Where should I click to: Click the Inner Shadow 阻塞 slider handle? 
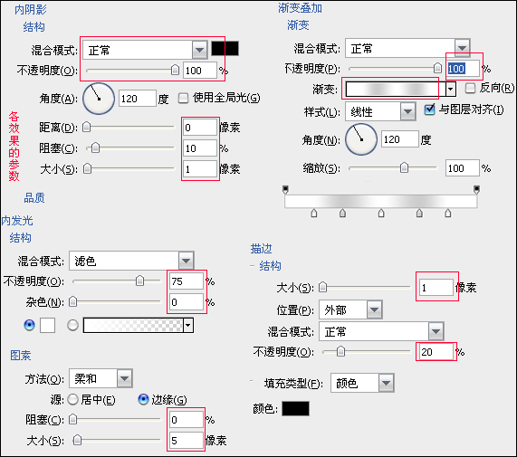point(95,148)
